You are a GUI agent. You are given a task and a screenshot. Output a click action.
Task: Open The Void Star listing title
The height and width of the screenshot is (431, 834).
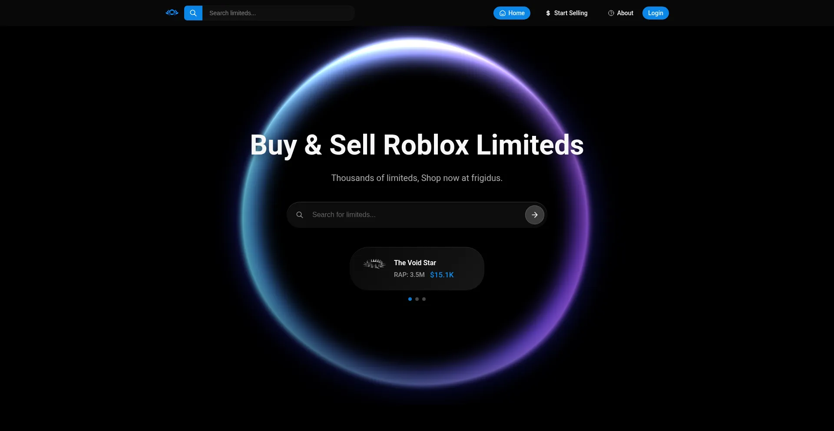pos(415,263)
